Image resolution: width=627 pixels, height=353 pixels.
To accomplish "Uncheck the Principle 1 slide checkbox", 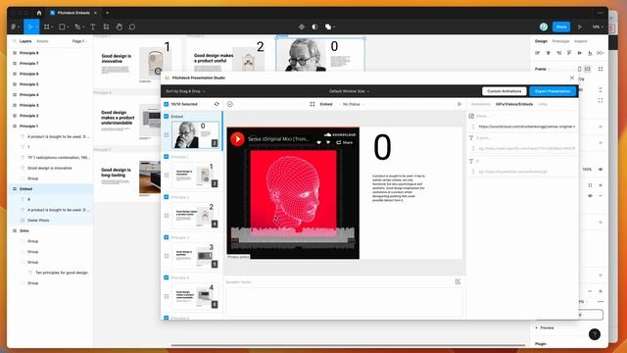I will click(166, 157).
